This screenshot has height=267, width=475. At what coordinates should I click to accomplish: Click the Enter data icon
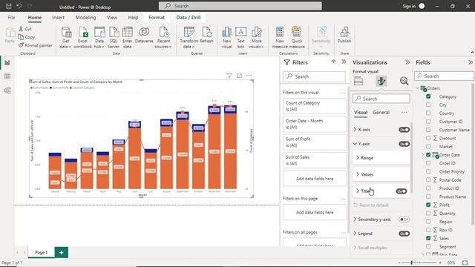(128, 32)
